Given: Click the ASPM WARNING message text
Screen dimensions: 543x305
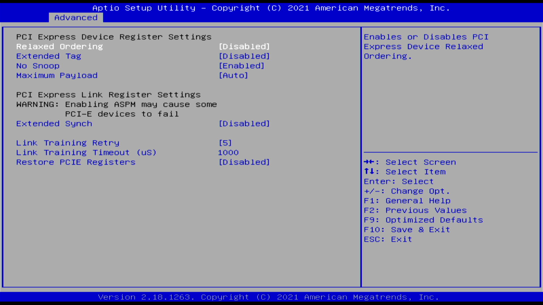Looking at the screenshot, I should [117, 109].
